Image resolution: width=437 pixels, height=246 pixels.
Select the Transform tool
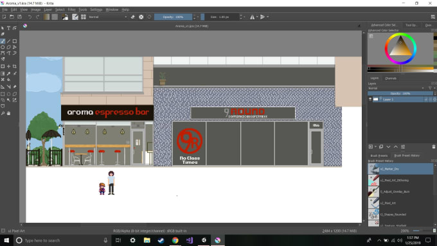tap(3, 66)
